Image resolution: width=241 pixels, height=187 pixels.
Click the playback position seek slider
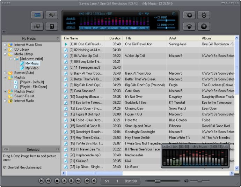pos(162,181)
